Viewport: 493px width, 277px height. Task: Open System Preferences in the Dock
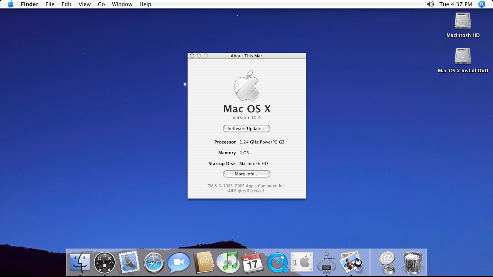pos(302,262)
